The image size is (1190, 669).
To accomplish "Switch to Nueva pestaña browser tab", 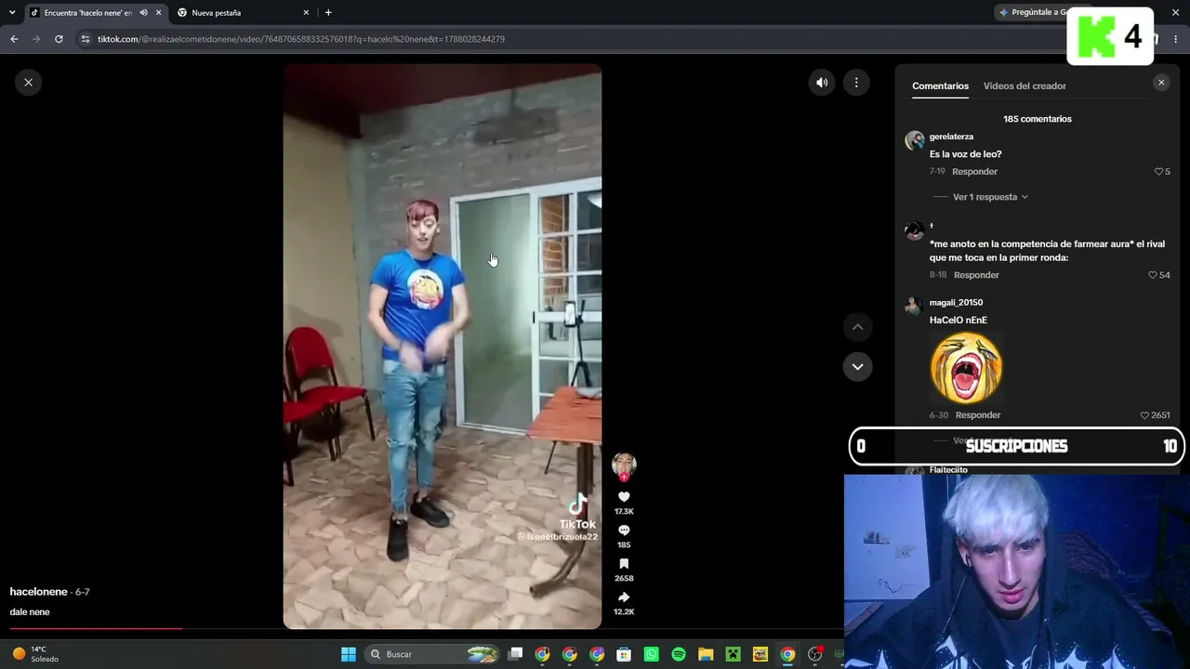I will point(244,13).
